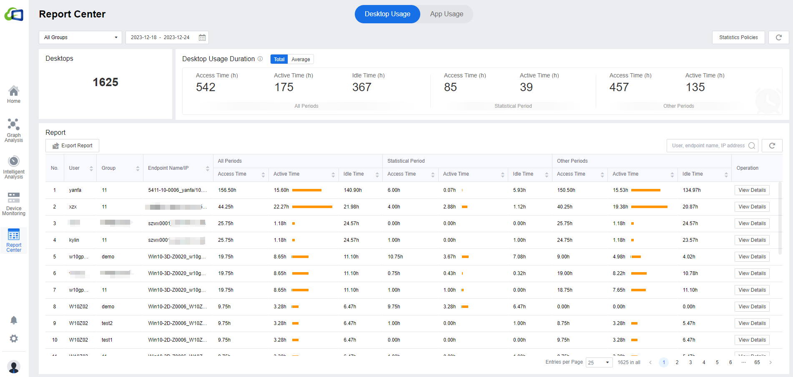
Task: Switch usage duration to Average
Action: (301, 60)
